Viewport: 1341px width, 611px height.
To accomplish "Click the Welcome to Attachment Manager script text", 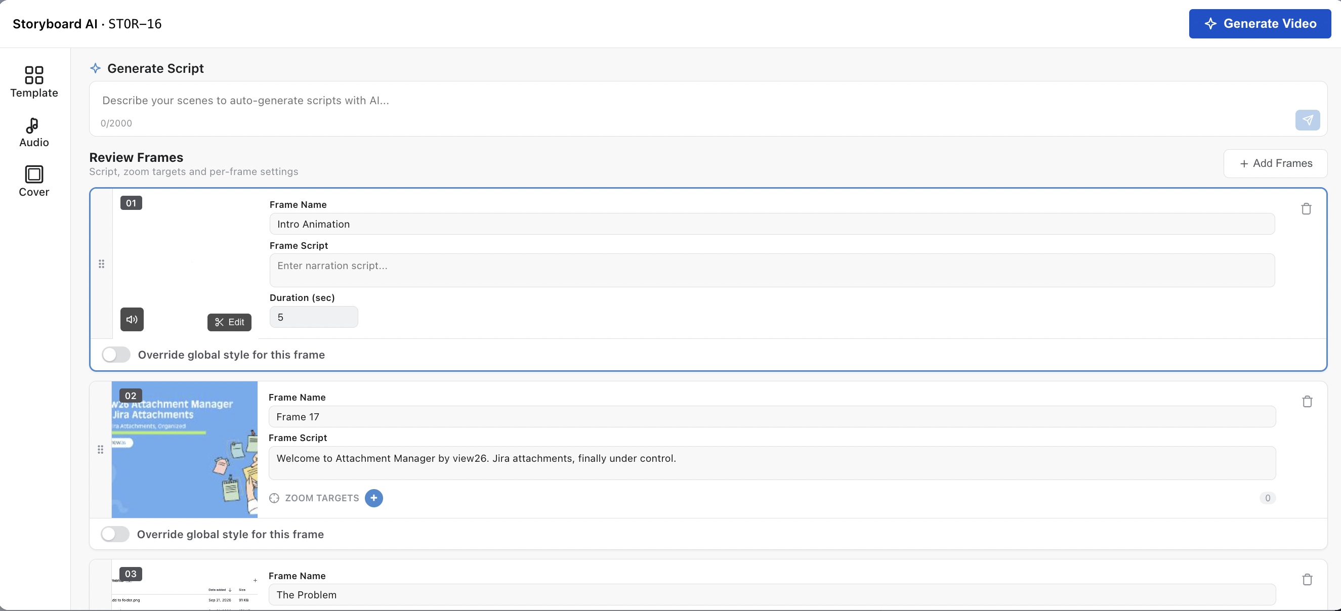I will click(476, 459).
